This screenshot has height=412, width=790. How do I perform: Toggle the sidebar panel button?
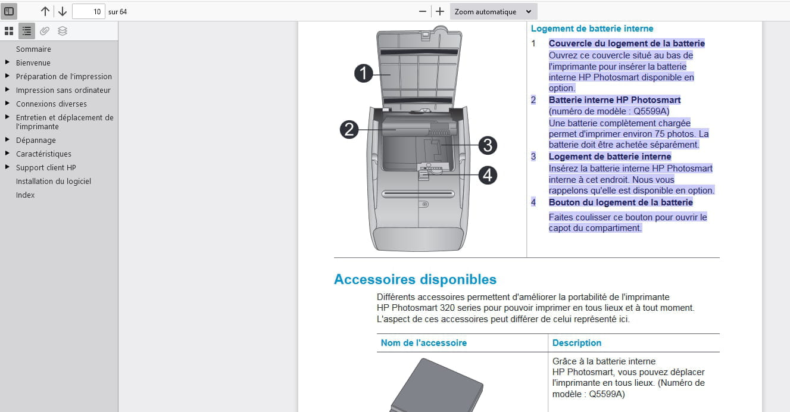9,11
